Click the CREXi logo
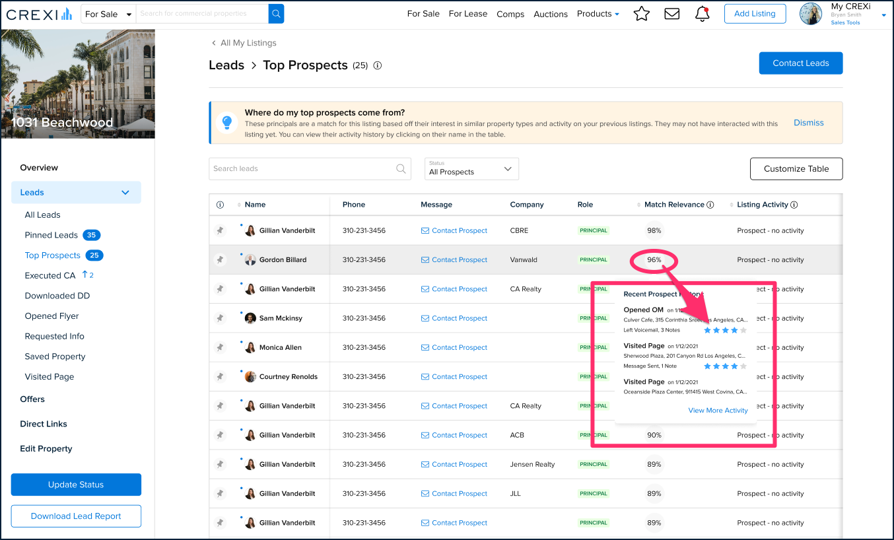The image size is (894, 540). point(38,13)
